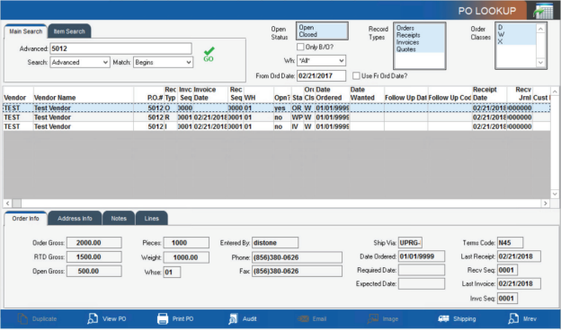Click the green GO checkmark icon
Viewport: 561px width, 330px height.
pyautogui.click(x=209, y=54)
